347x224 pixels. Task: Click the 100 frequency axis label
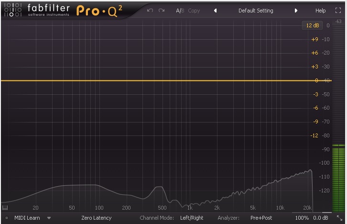pyautogui.click(x=99, y=208)
